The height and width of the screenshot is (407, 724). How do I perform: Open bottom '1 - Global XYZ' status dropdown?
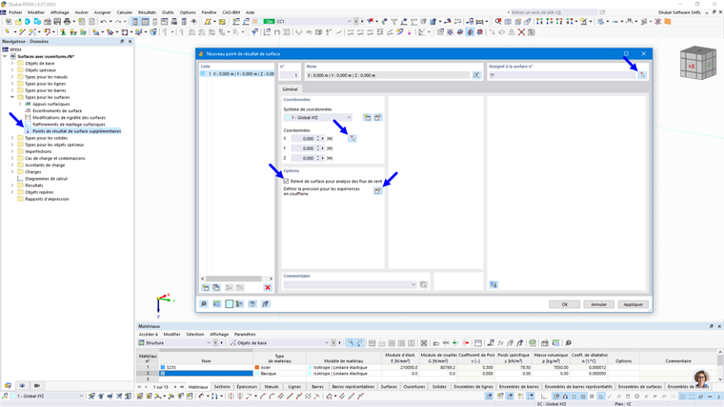click(x=48, y=396)
